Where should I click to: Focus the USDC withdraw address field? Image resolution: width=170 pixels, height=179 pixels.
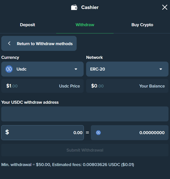pyautogui.click(x=85, y=114)
